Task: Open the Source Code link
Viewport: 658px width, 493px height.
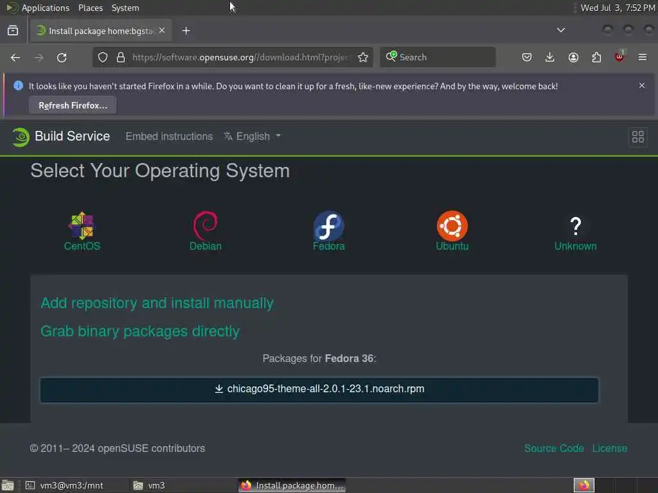Action: (554, 448)
